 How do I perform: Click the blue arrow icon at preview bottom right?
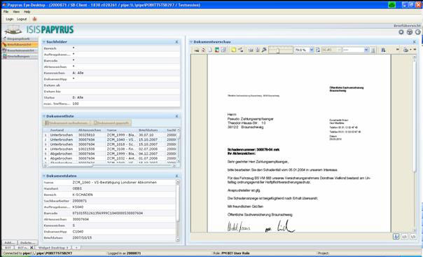point(396,237)
